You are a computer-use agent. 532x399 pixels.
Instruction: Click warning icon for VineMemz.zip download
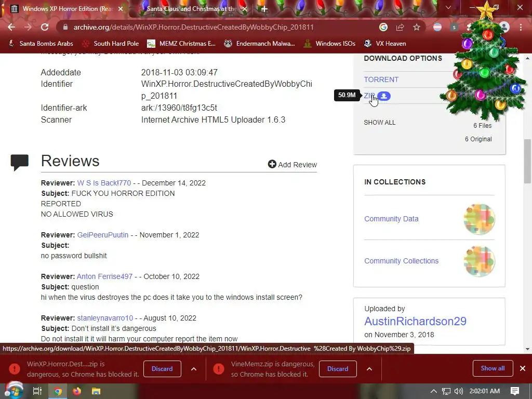219,368
